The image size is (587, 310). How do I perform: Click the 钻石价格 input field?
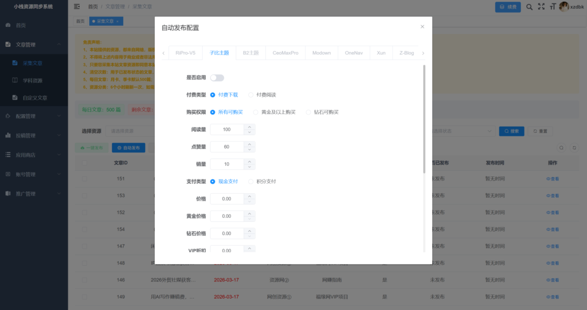click(x=227, y=233)
